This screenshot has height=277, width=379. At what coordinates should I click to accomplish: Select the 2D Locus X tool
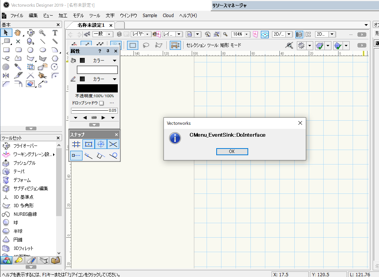pyautogui.click(x=18, y=41)
